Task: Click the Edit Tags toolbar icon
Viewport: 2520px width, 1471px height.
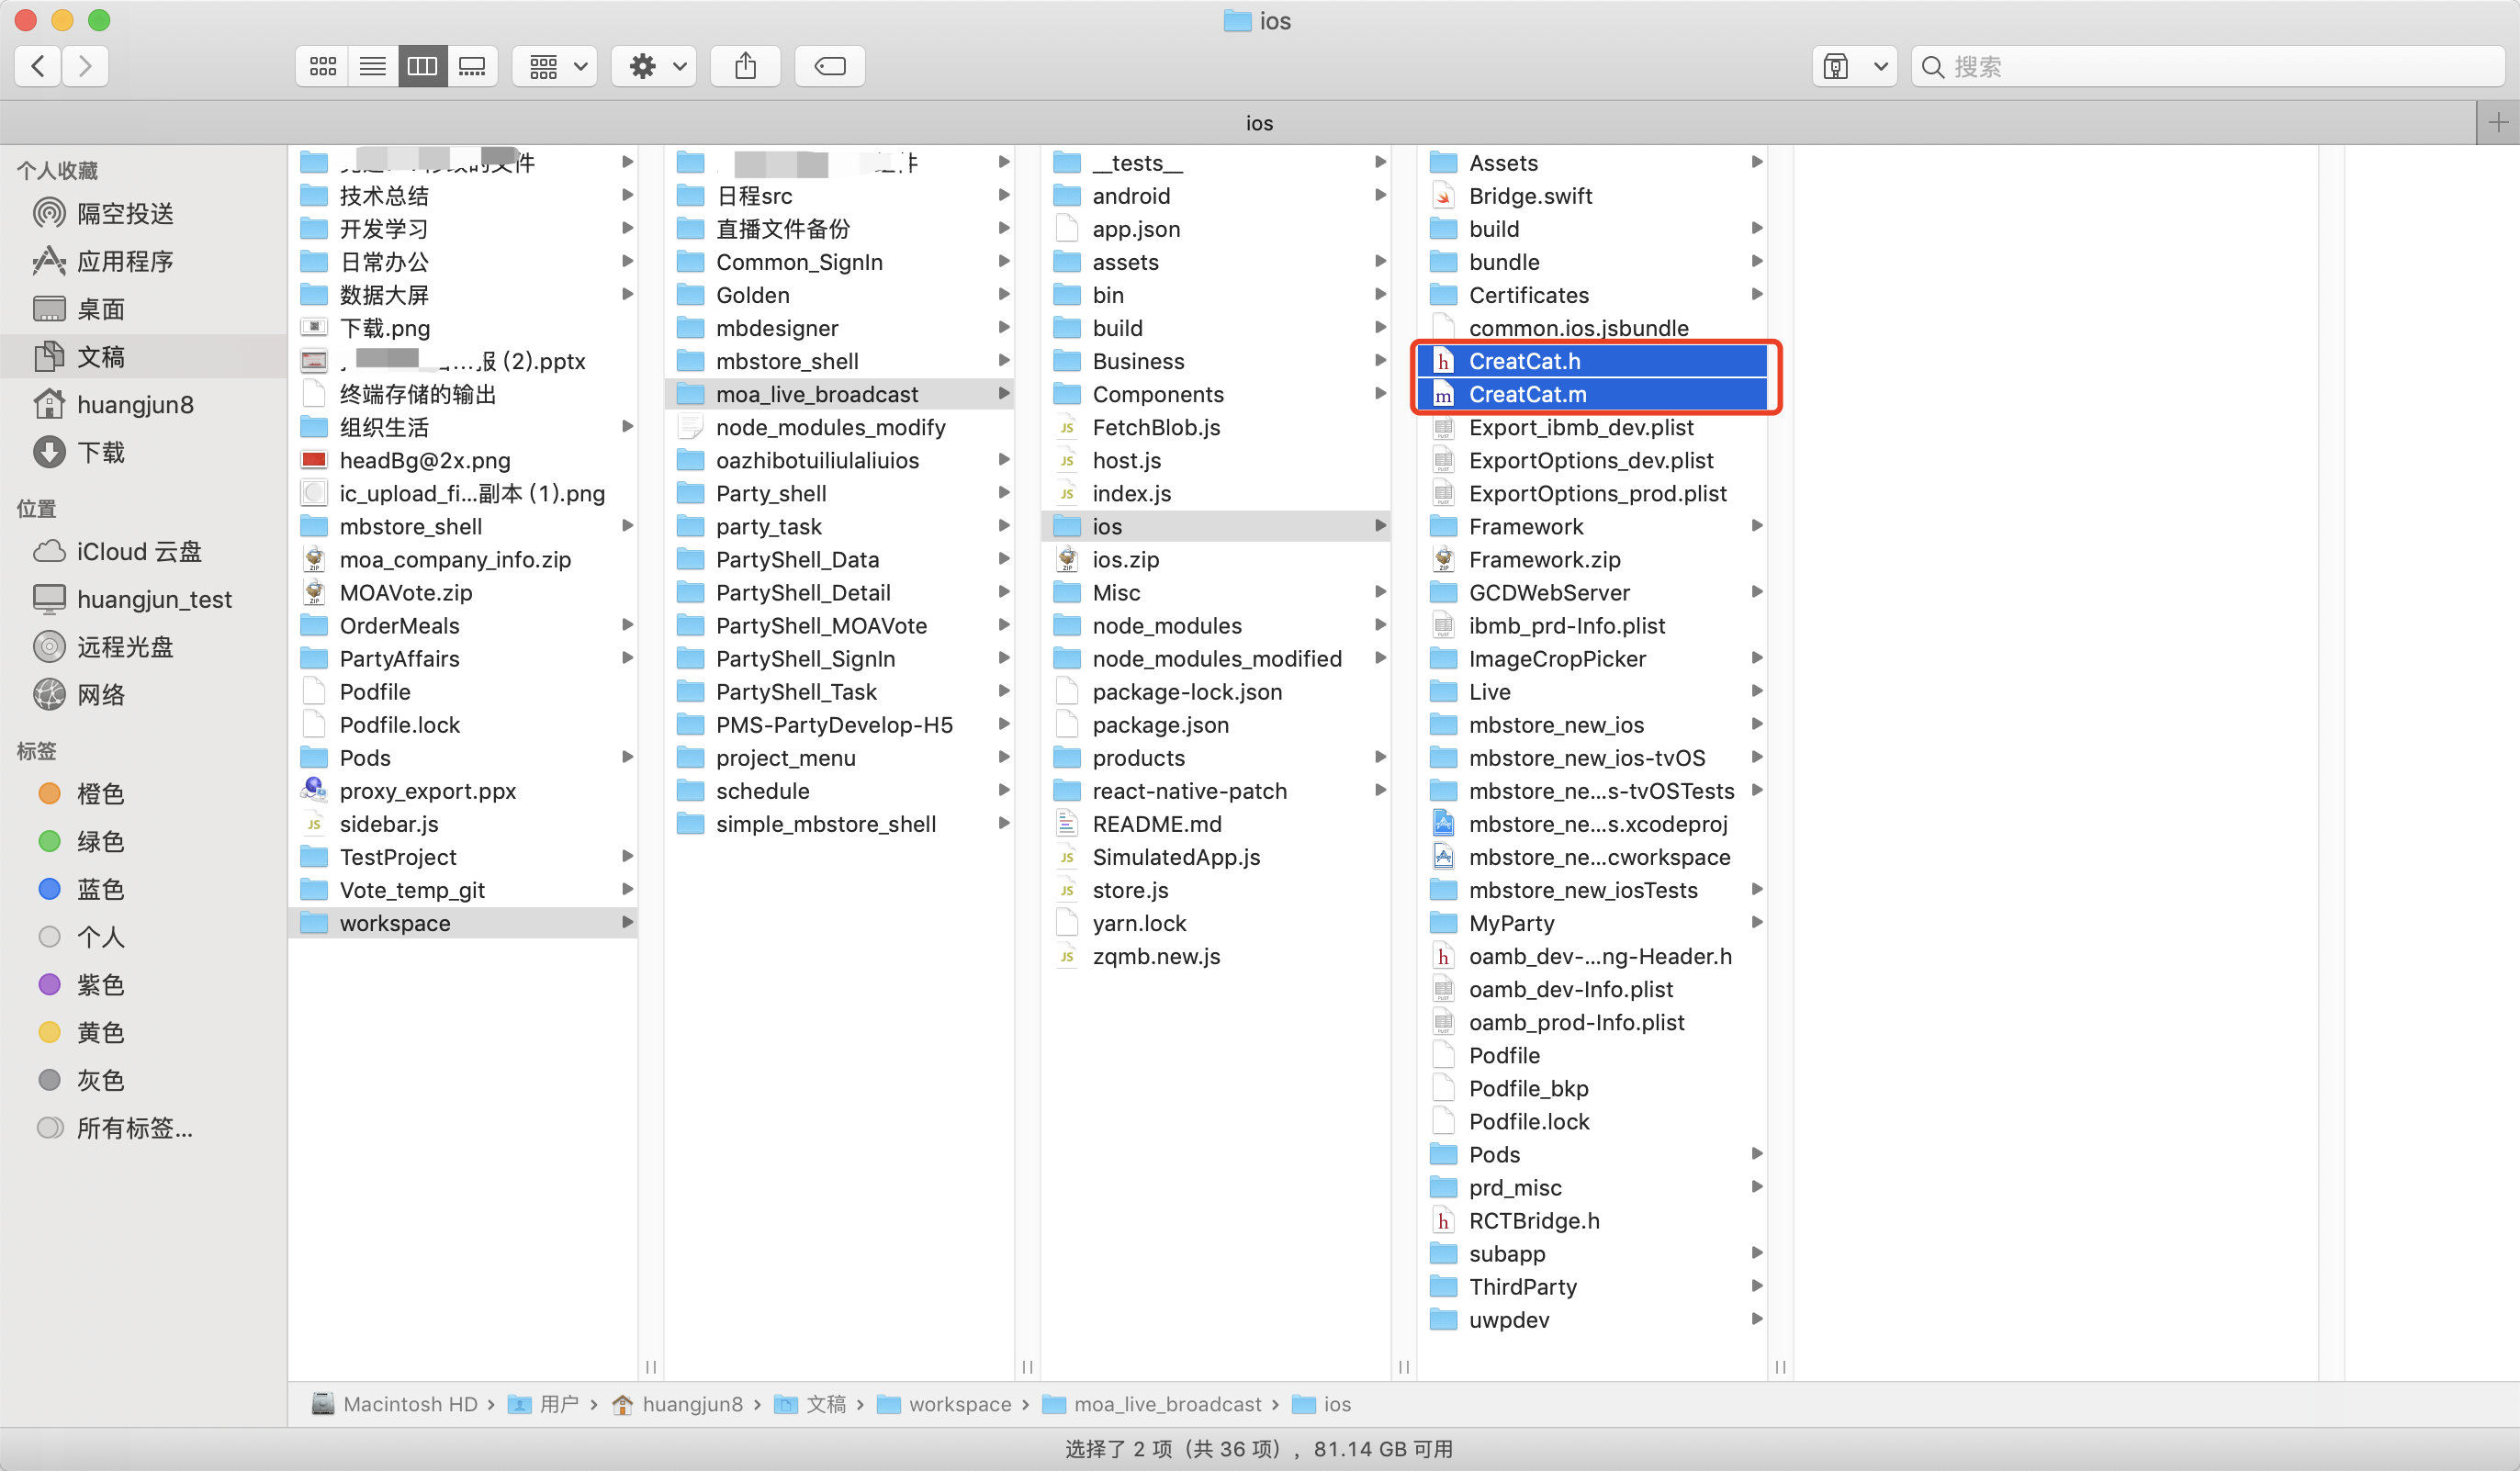Action: point(829,67)
